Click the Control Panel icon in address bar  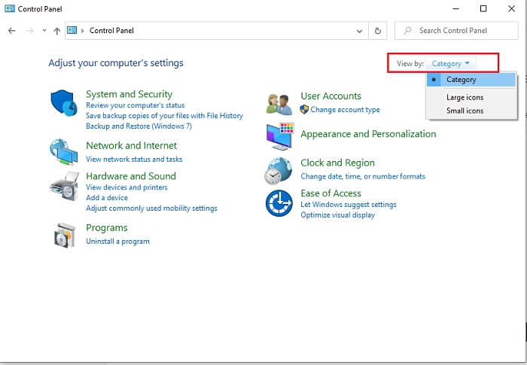click(x=72, y=31)
